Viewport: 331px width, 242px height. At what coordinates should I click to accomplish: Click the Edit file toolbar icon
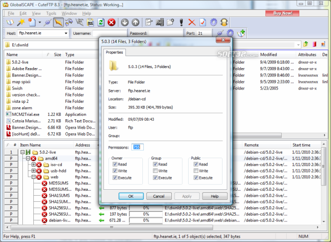[149, 22]
